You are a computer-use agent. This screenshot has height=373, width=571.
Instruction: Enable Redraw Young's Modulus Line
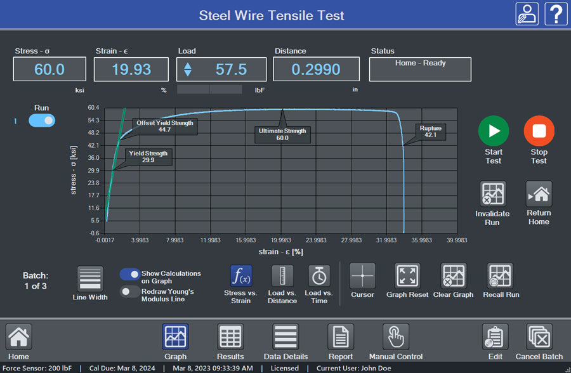(129, 292)
